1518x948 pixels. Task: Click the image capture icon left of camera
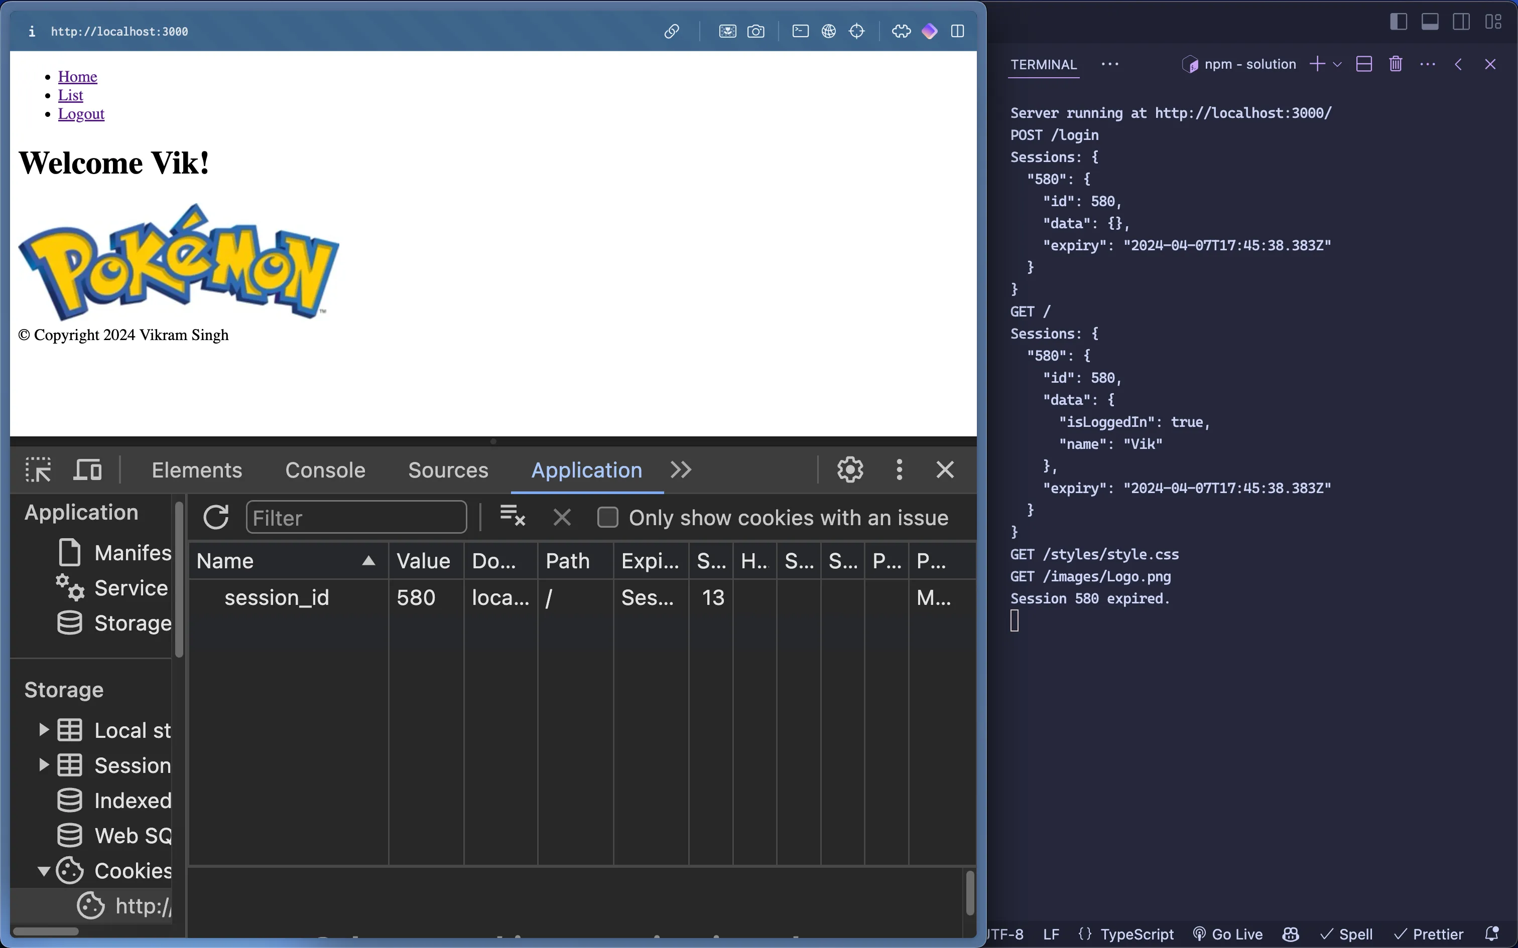tap(728, 31)
